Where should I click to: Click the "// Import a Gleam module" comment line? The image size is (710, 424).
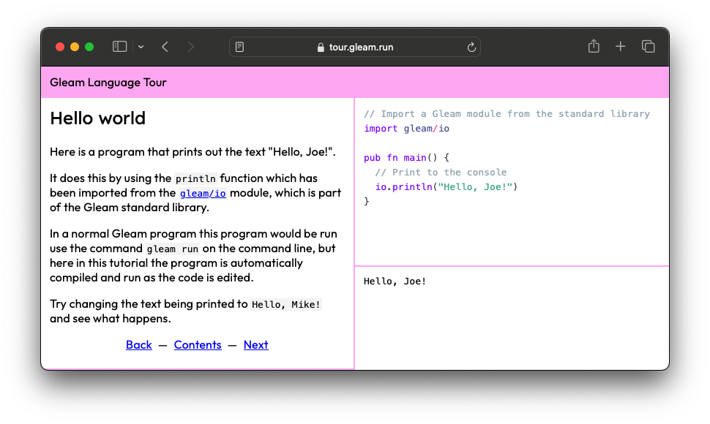pyautogui.click(x=507, y=114)
